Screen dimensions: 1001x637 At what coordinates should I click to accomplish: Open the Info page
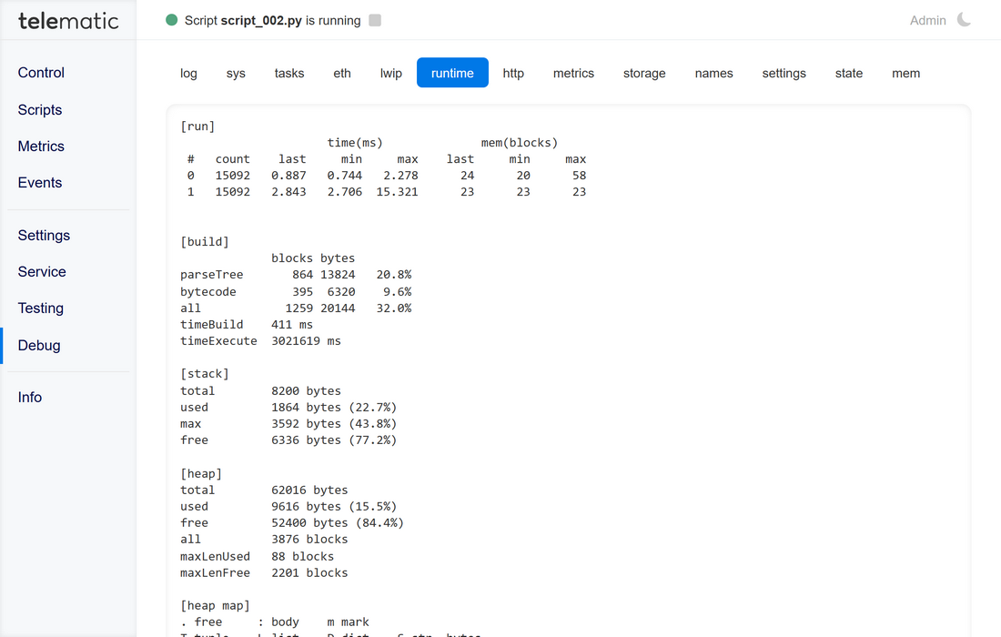point(30,397)
